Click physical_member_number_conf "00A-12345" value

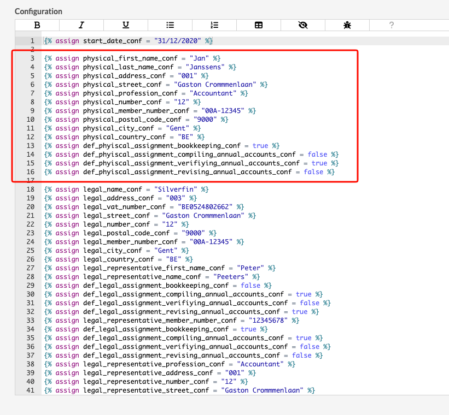(223, 111)
